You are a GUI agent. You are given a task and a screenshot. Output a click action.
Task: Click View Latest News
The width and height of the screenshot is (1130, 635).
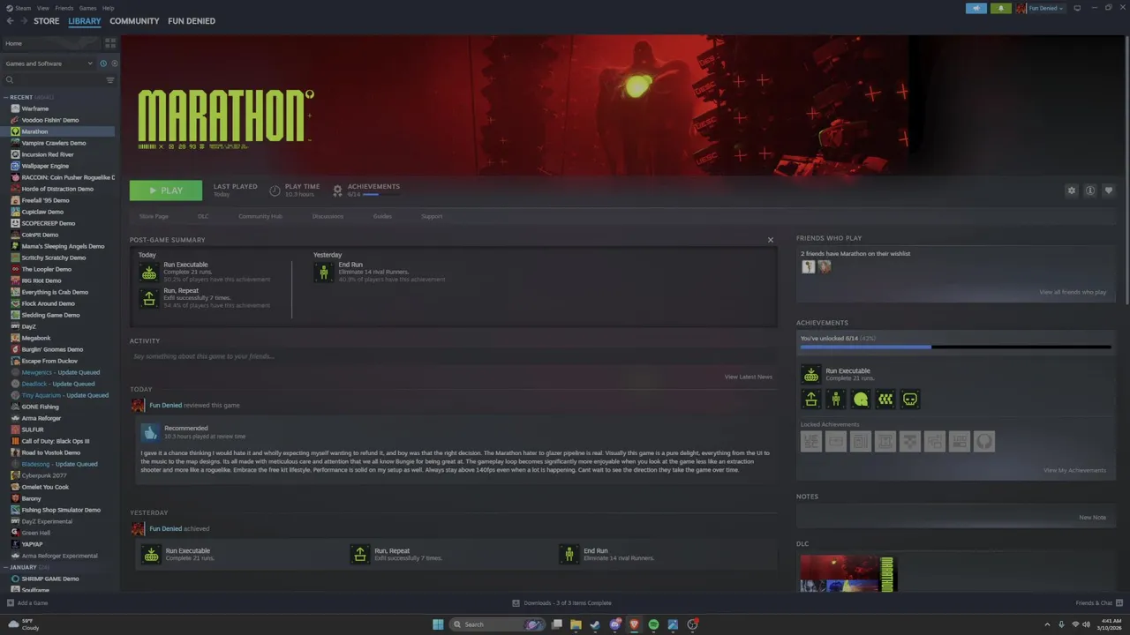click(x=748, y=377)
